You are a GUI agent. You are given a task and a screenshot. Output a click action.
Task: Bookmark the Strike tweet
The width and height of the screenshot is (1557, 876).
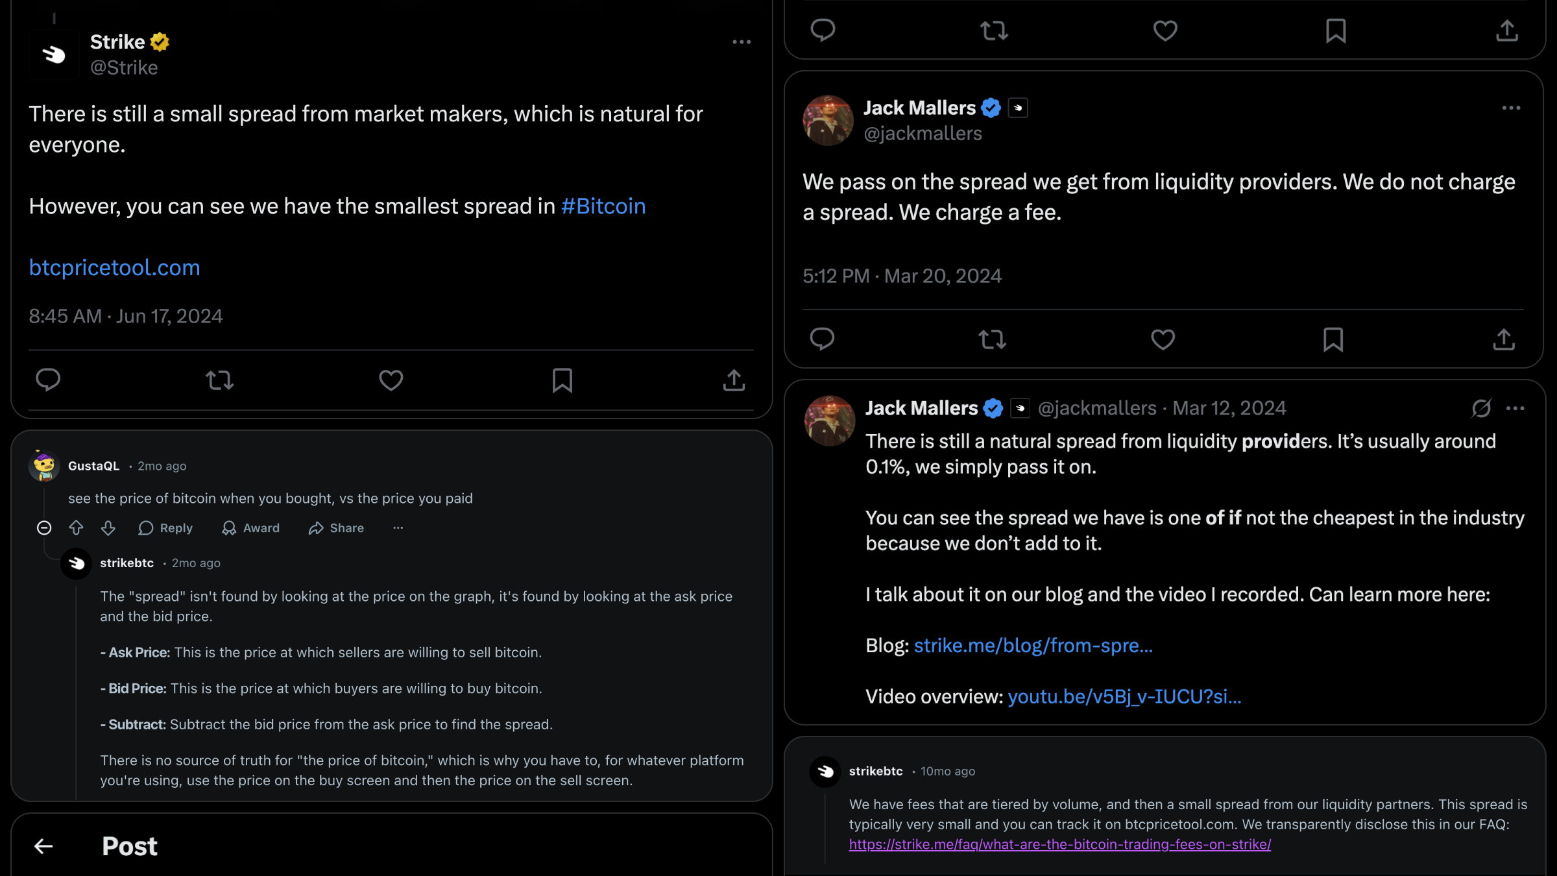[562, 380]
